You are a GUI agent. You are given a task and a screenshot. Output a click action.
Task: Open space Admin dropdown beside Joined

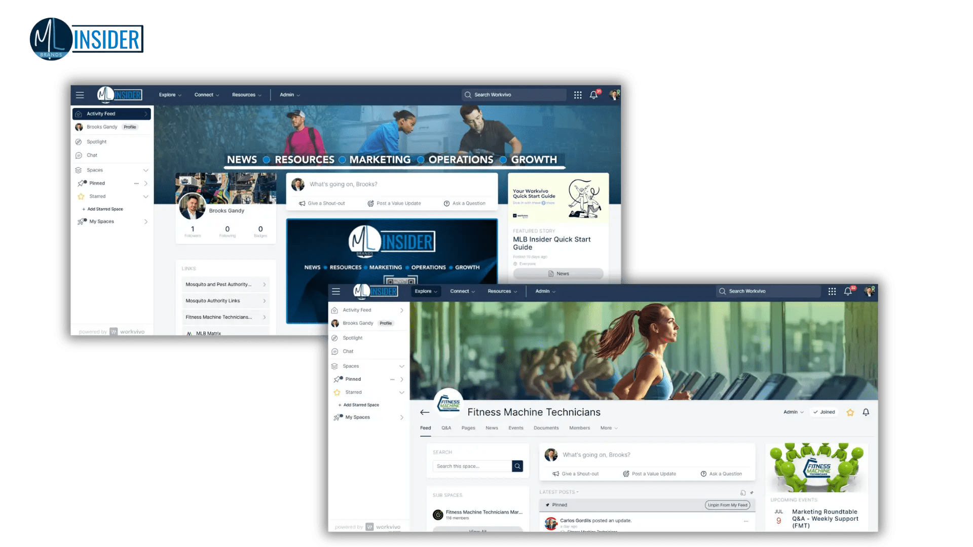[x=794, y=412]
